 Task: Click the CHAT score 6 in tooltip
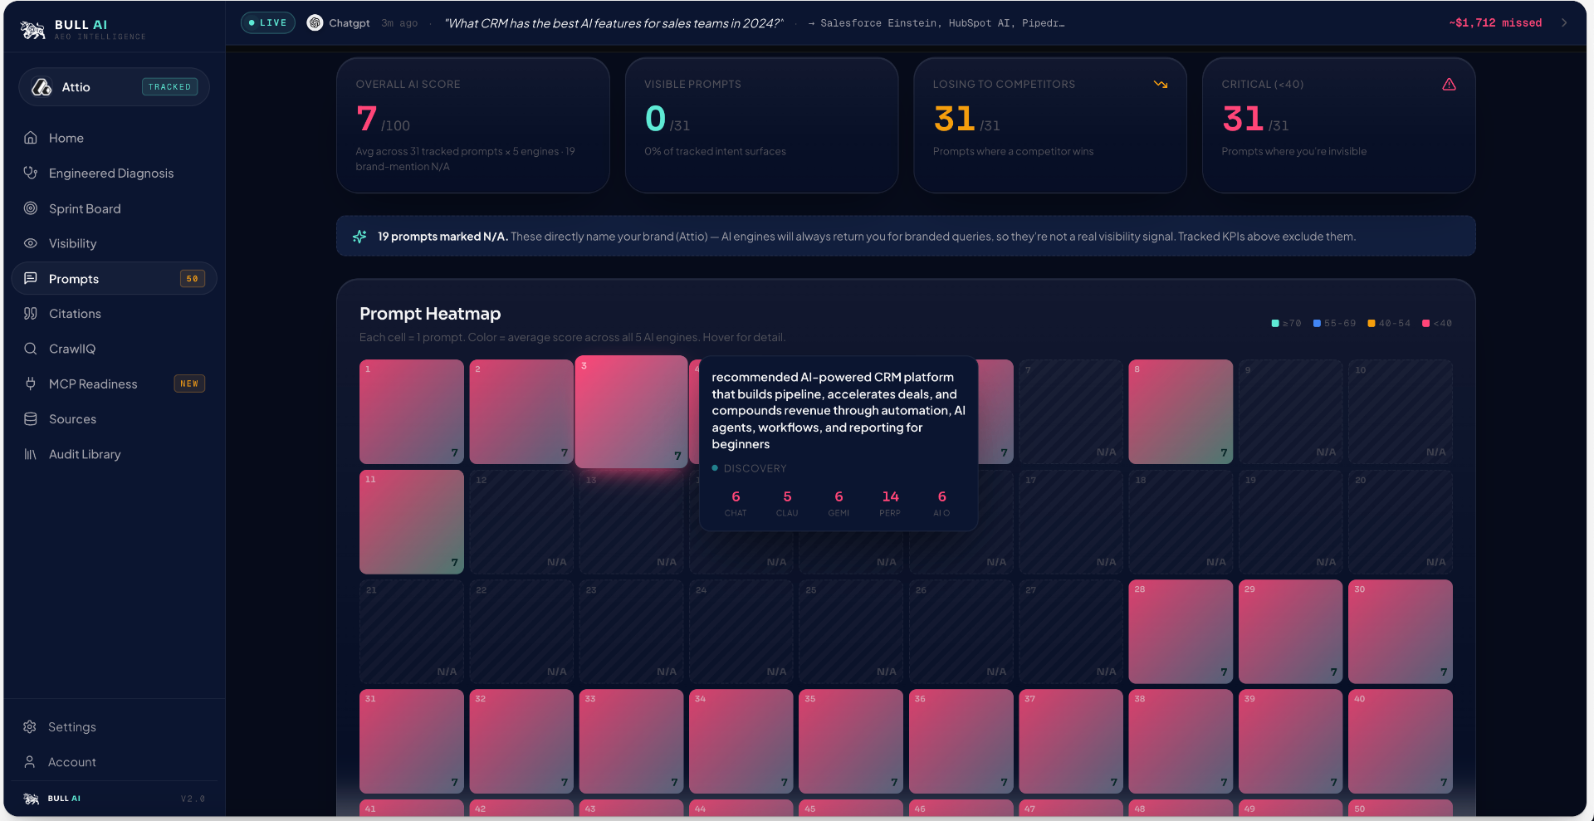coord(736,496)
